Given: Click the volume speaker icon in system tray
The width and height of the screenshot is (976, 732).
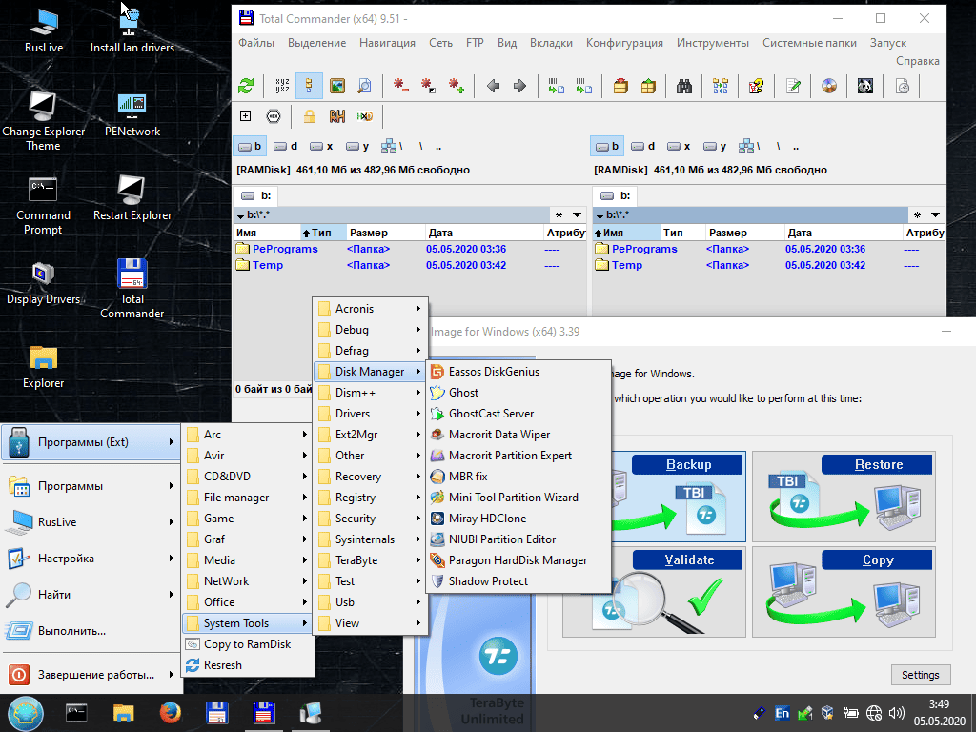Looking at the screenshot, I should pos(897,713).
